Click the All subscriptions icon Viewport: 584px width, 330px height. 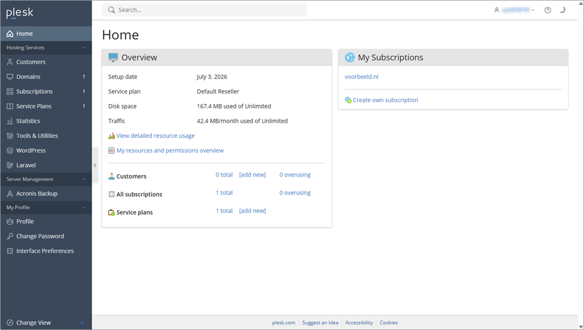click(112, 194)
